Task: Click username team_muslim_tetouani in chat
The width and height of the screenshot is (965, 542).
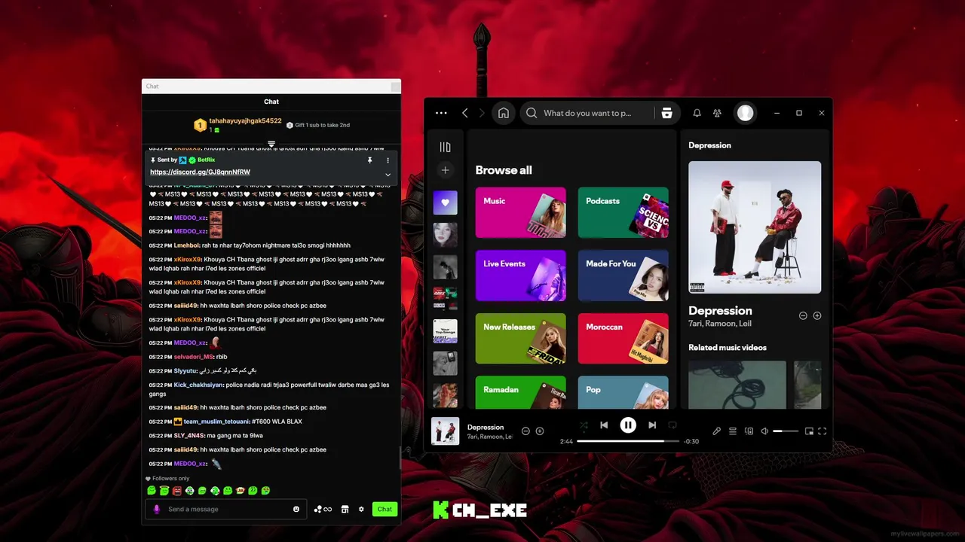Action: tap(216, 422)
